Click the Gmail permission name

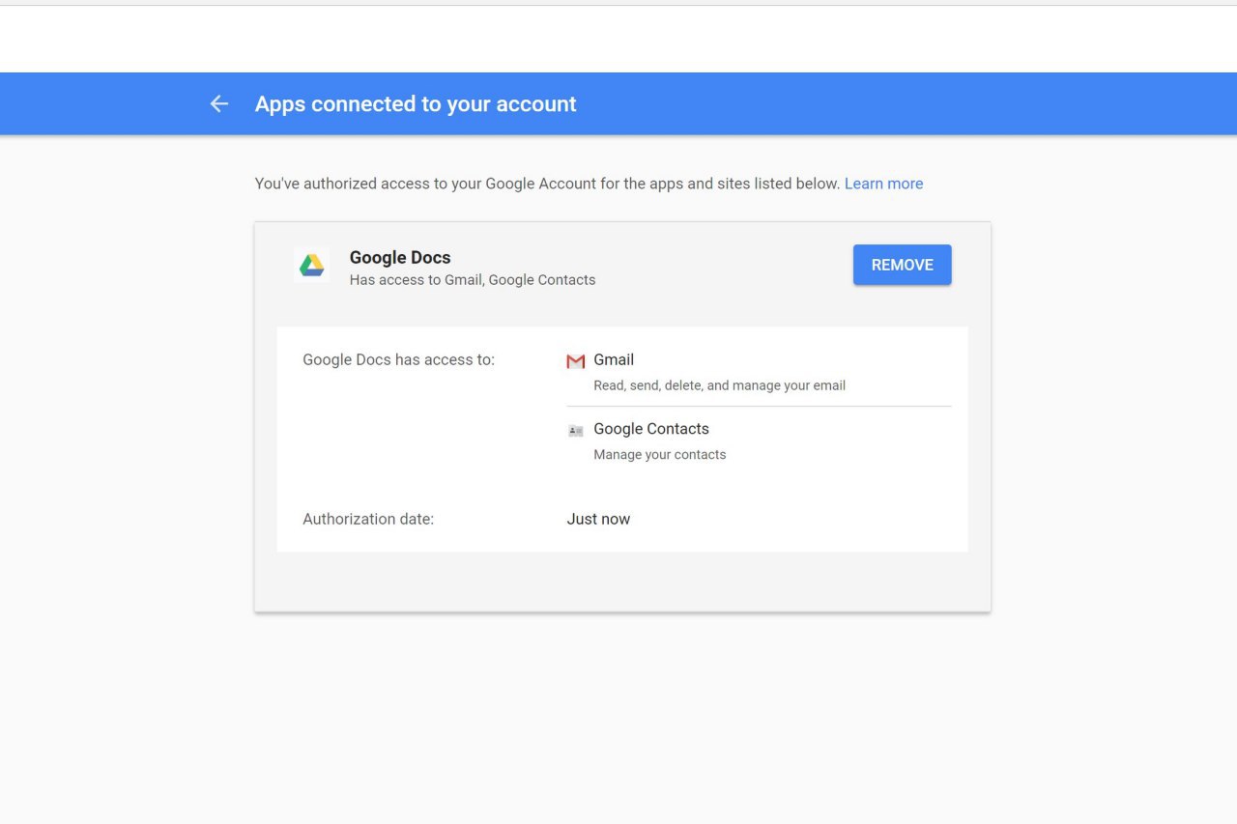tap(614, 359)
